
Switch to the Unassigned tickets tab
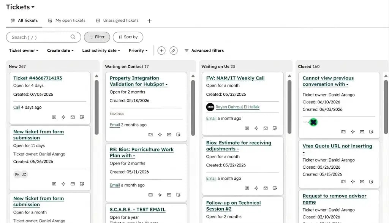(117, 21)
